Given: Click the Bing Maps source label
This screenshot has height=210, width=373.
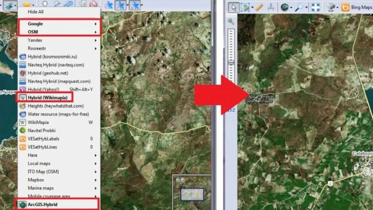Looking at the screenshot, I should pos(362,7).
